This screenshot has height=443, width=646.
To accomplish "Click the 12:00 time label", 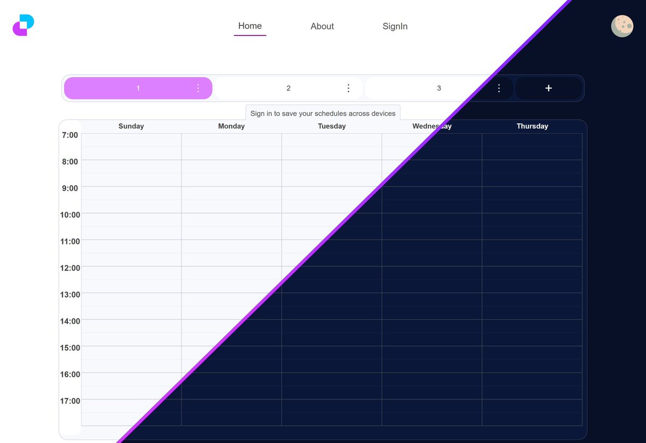I will [70, 268].
